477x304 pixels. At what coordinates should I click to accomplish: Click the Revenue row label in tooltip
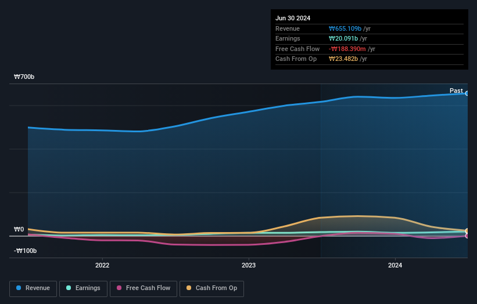click(288, 28)
